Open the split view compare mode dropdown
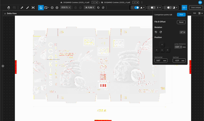This screenshot has width=204, height=121. [x=175, y=8]
